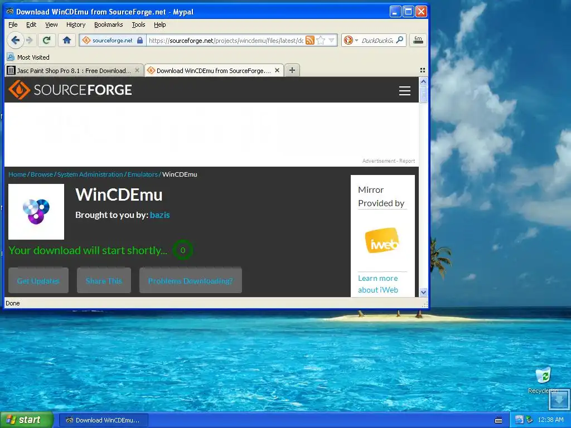Click the Safely Remove Hardware tray icon
The image size is (571, 428).
pyautogui.click(x=530, y=420)
